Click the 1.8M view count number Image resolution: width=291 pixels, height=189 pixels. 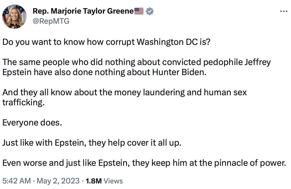click(94, 181)
